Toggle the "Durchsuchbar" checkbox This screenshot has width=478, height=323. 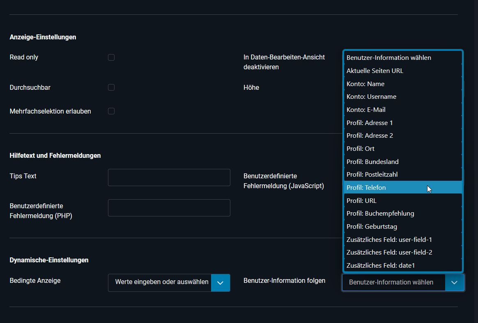tap(111, 87)
